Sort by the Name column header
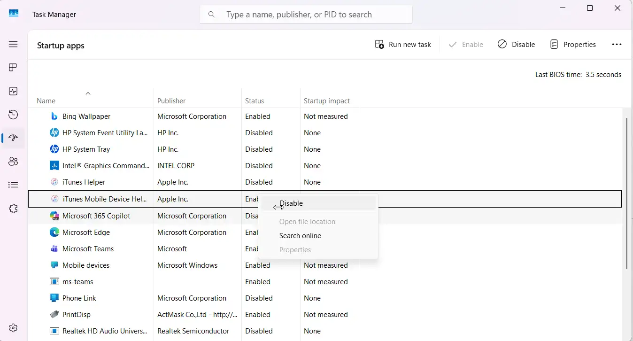The width and height of the screenshot is (633, 341). click(x=46, y=101)
